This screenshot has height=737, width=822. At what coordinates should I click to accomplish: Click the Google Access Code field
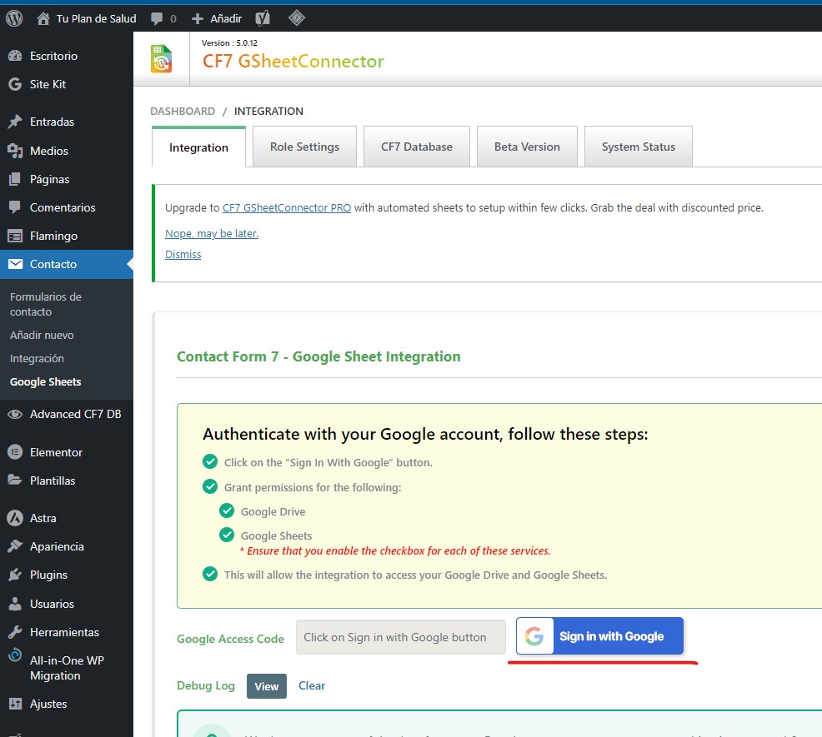pyautogui.click(x=401, y=637)
